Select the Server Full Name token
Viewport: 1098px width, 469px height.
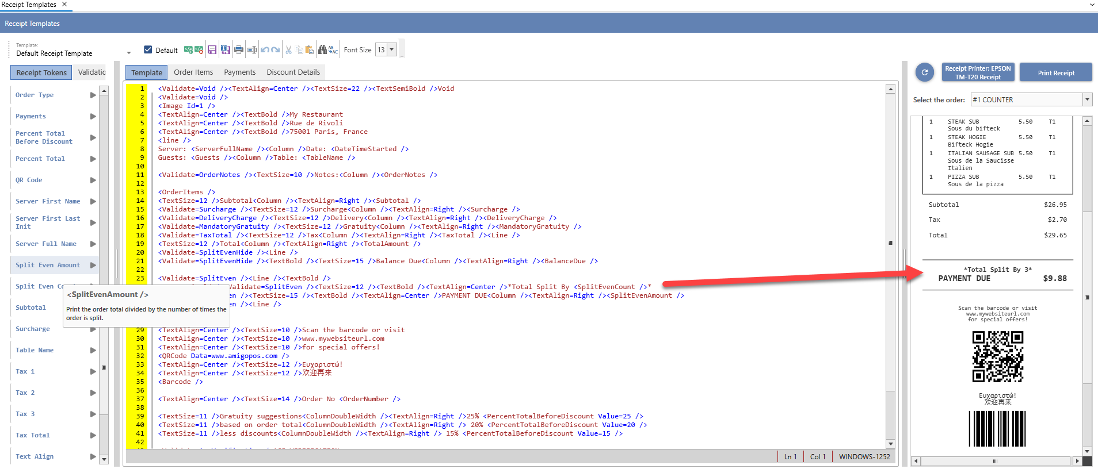[46, 244]
